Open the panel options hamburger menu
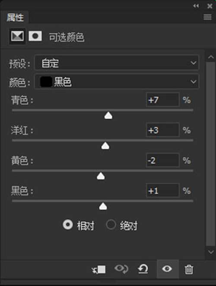216x286 pixels. tap(207, 17)
